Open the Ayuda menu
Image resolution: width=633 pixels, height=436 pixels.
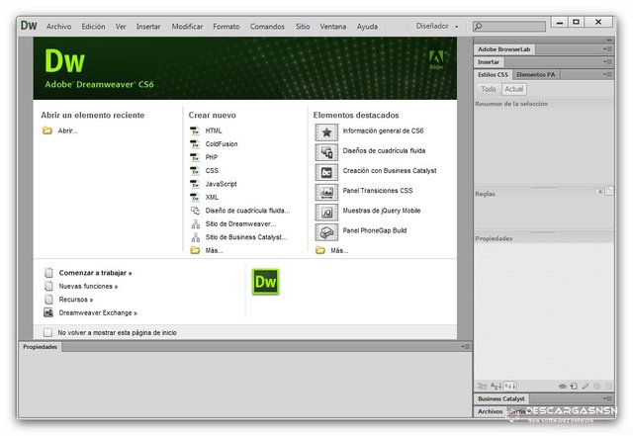(367, 27)
